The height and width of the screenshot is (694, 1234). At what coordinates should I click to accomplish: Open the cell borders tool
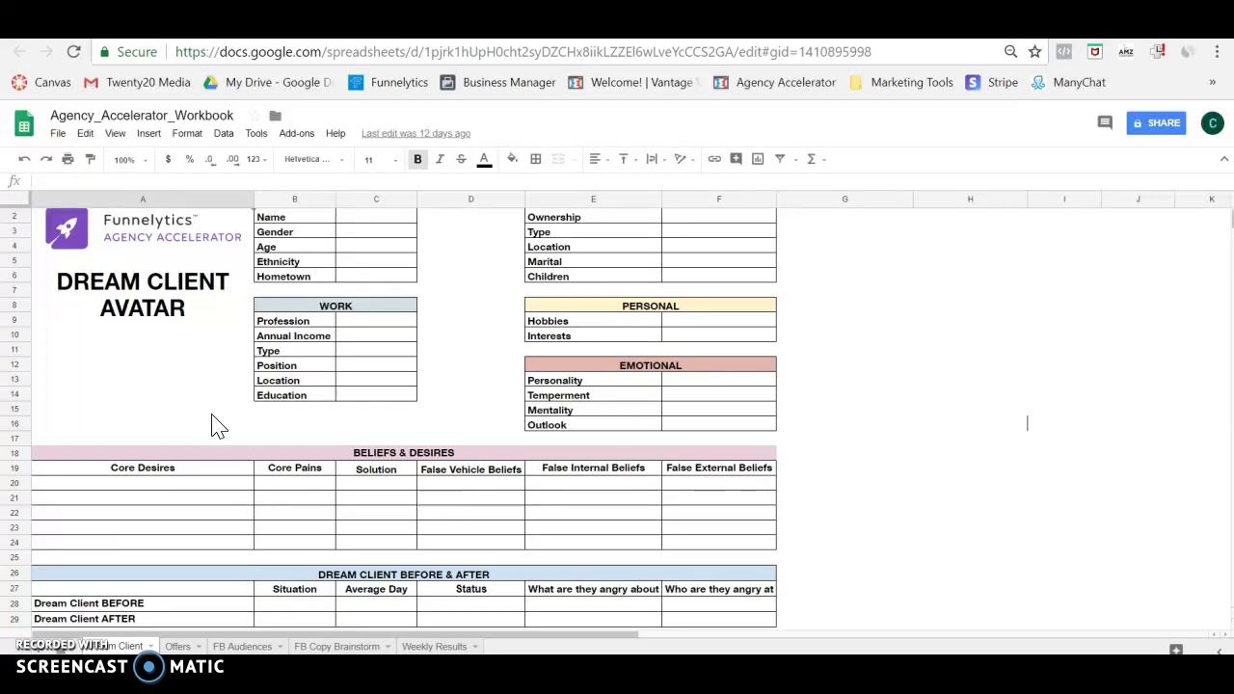click(x=536, y=159)
